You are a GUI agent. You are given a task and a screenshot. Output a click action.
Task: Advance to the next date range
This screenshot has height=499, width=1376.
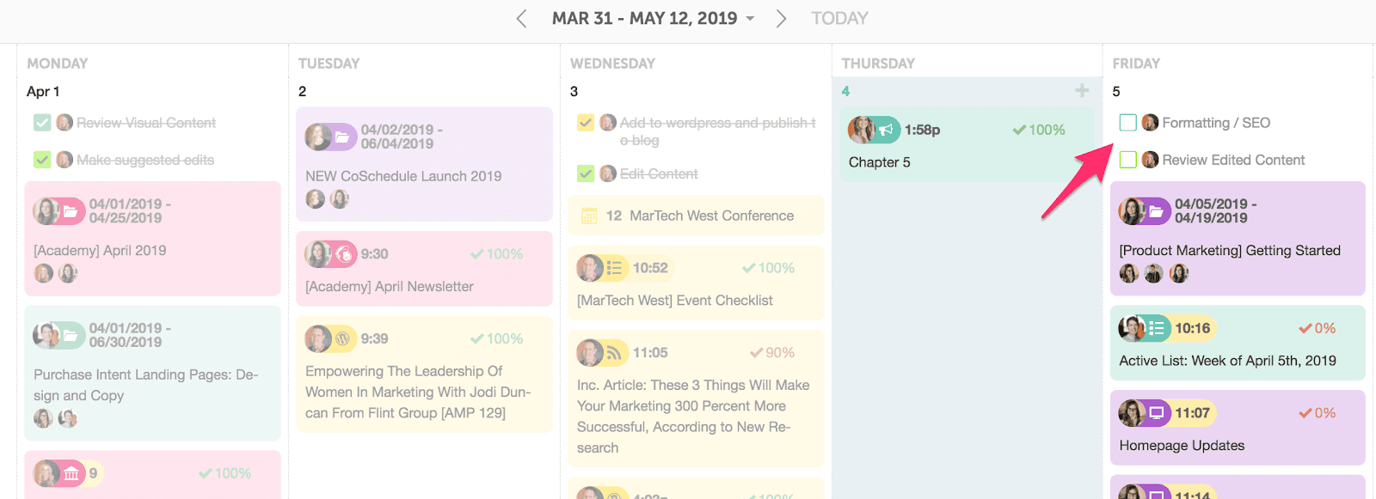[x=781, y=19]
